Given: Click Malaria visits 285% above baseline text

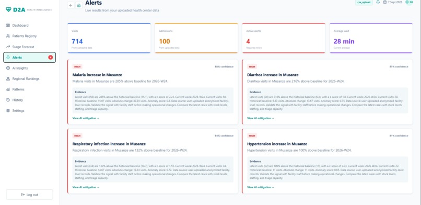Looking at the screenshot, I should coord(120,81).
